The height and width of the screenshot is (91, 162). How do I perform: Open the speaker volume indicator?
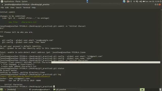[x=141, y=1]
